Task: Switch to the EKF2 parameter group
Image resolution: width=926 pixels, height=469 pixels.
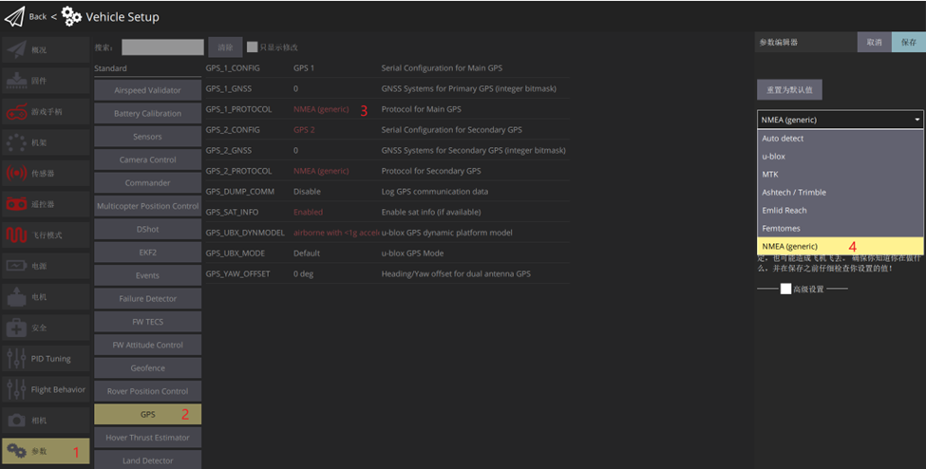Action: (x=147, y=253)
